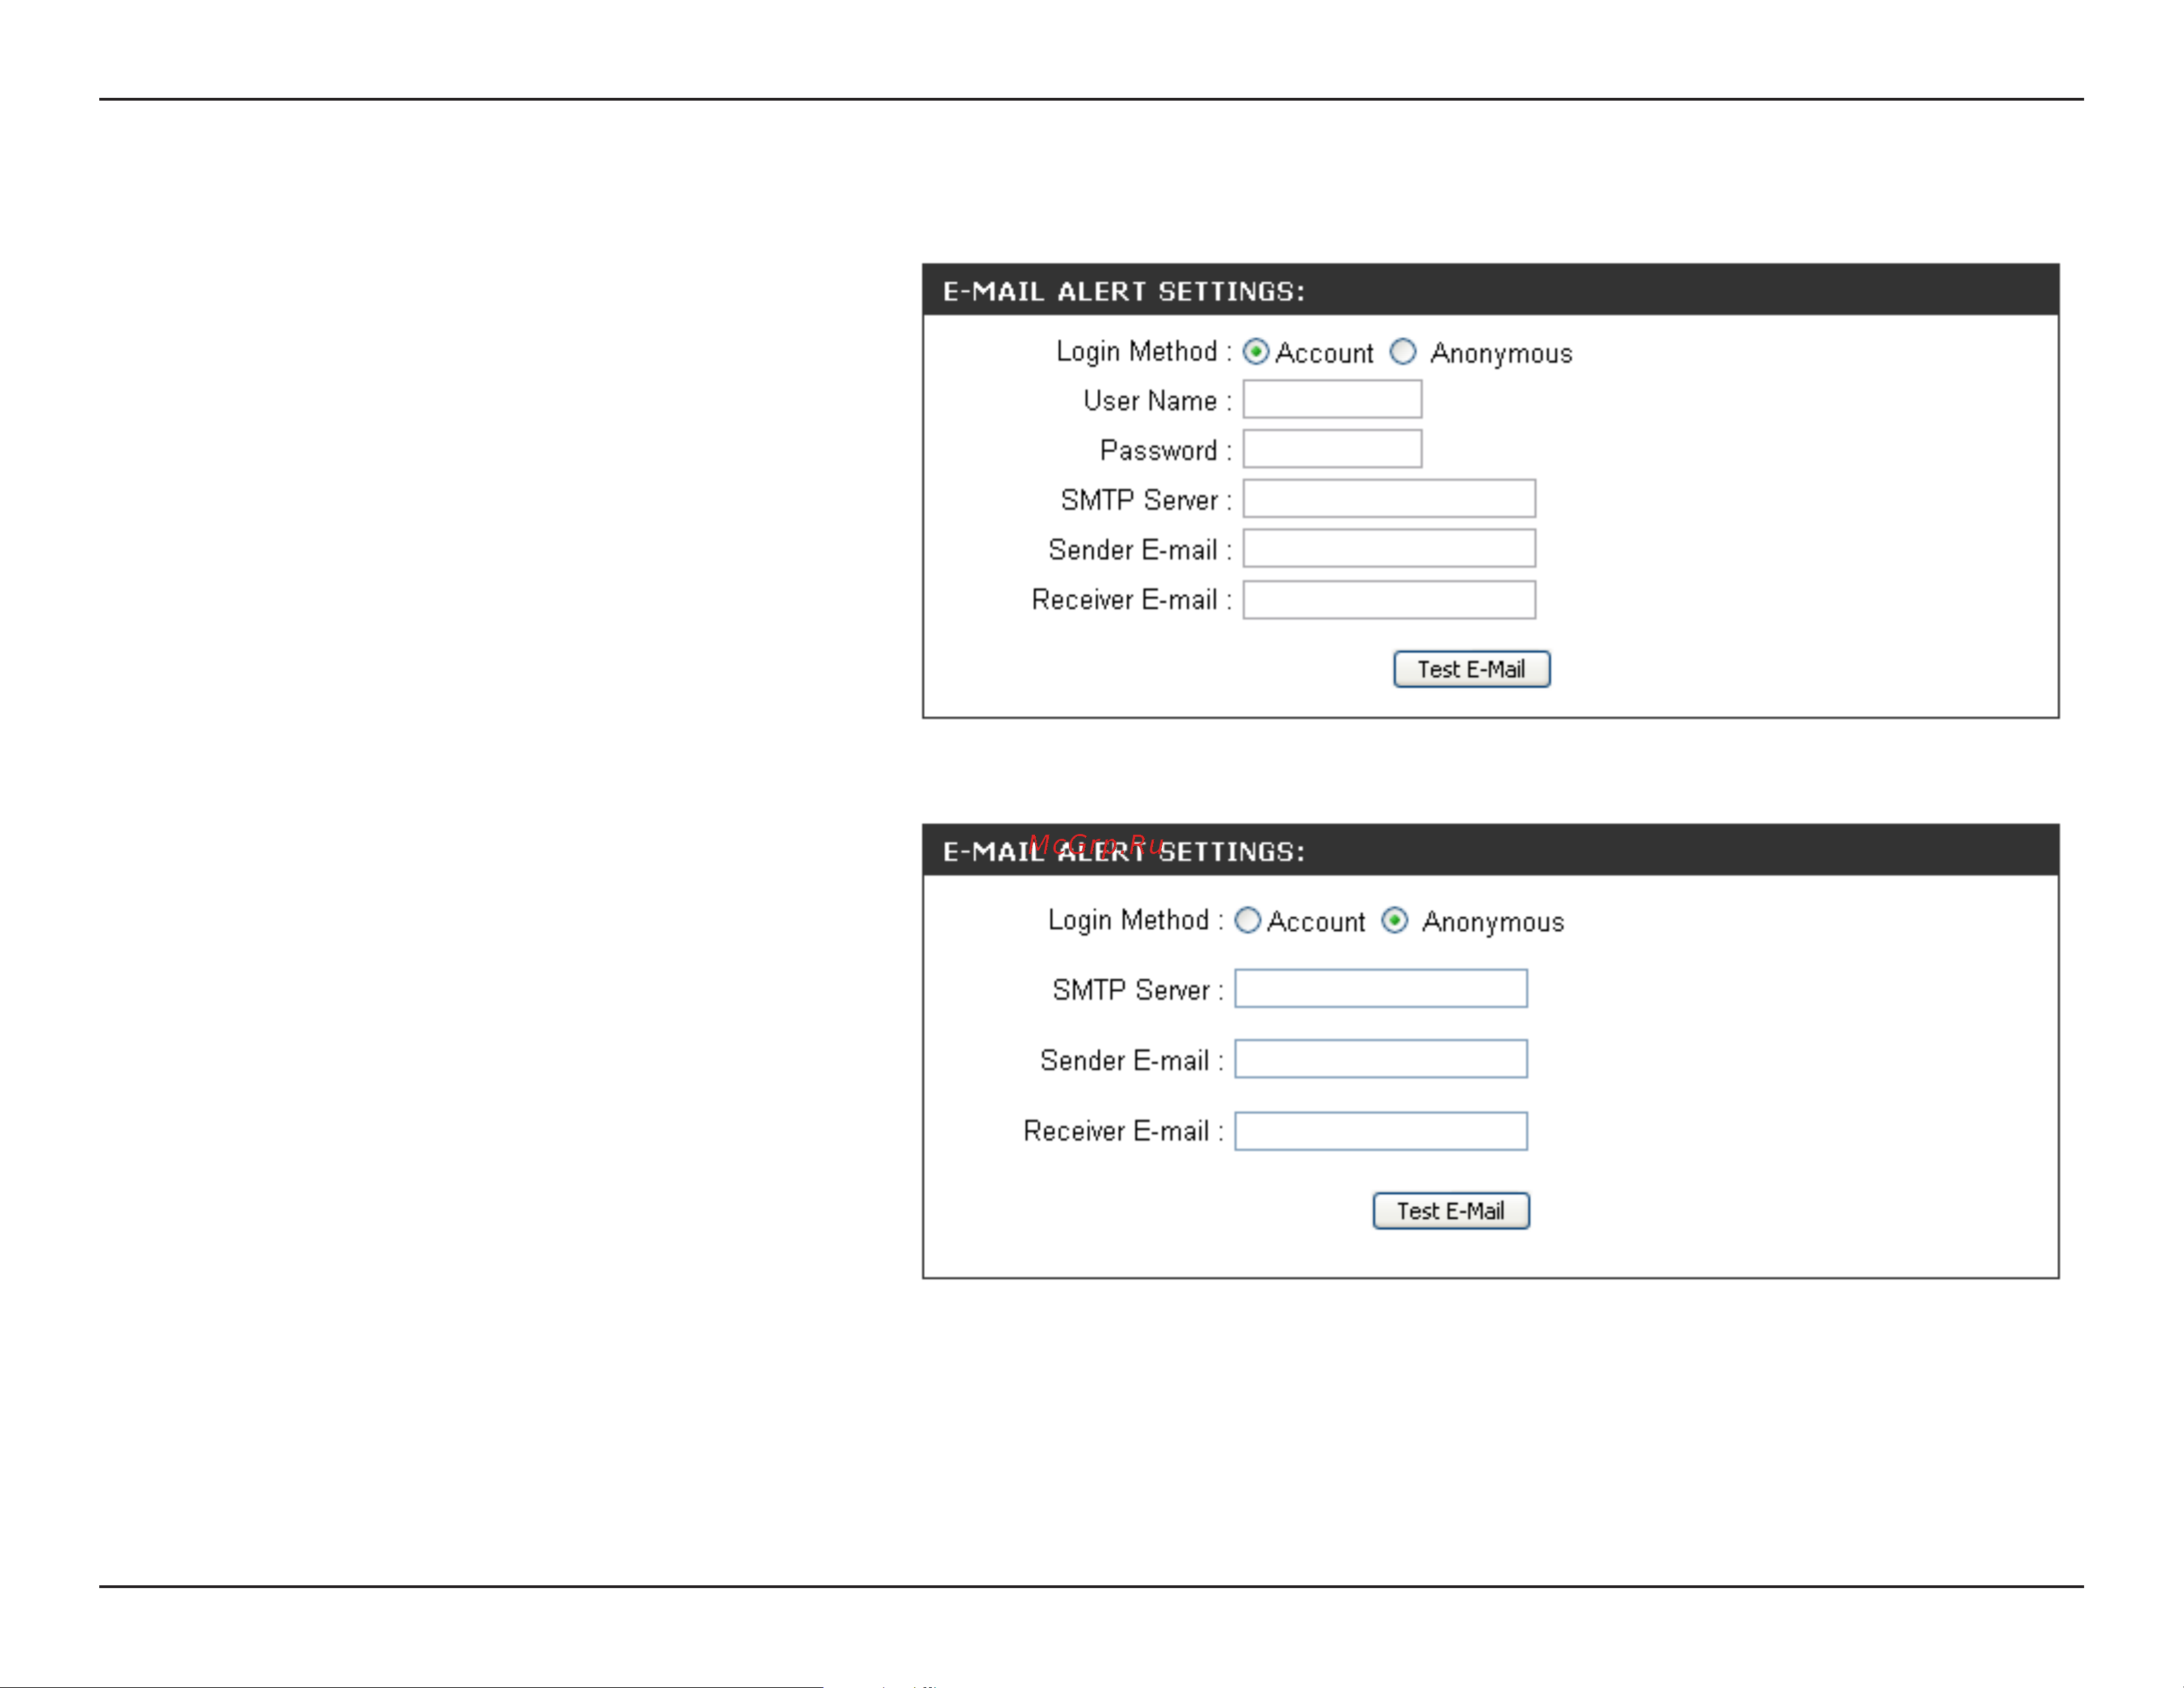The image size is (2184, 1688).
Task: Focus Sender E-mail field in upper panel
Action: pos(1389,549)
